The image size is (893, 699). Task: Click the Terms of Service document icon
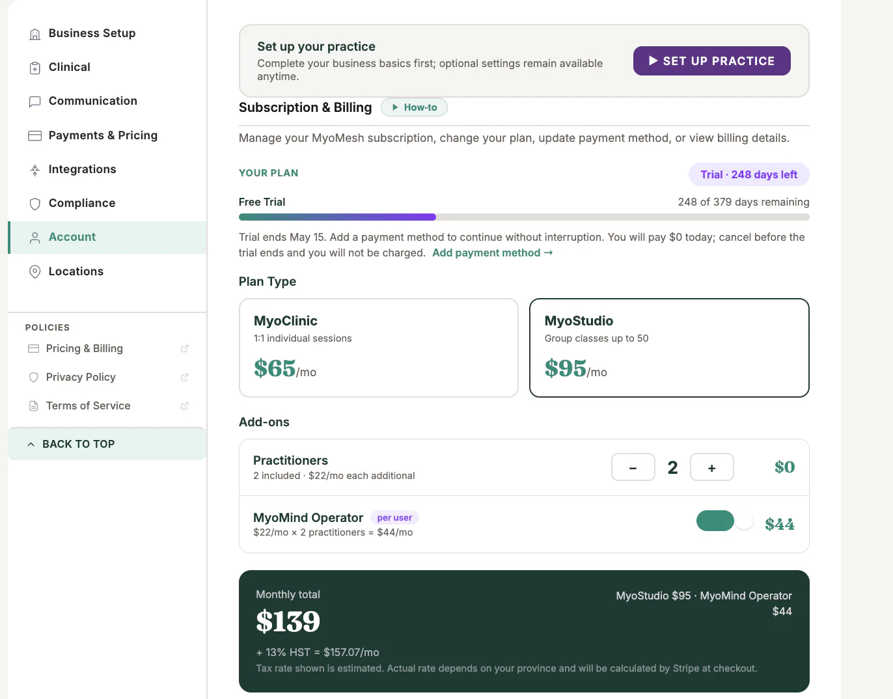33,406
